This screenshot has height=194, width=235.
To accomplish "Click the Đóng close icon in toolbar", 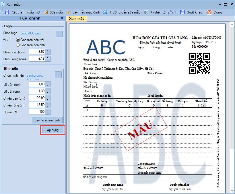I will click(209, 12).
